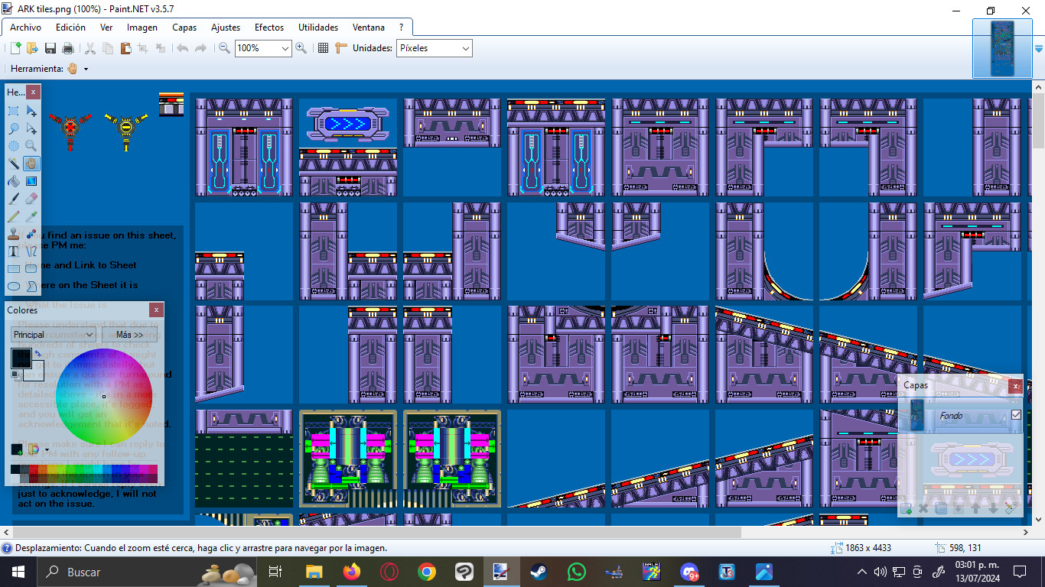
Task: Open the zoom percentage dropdown
Action: [286, 48]
